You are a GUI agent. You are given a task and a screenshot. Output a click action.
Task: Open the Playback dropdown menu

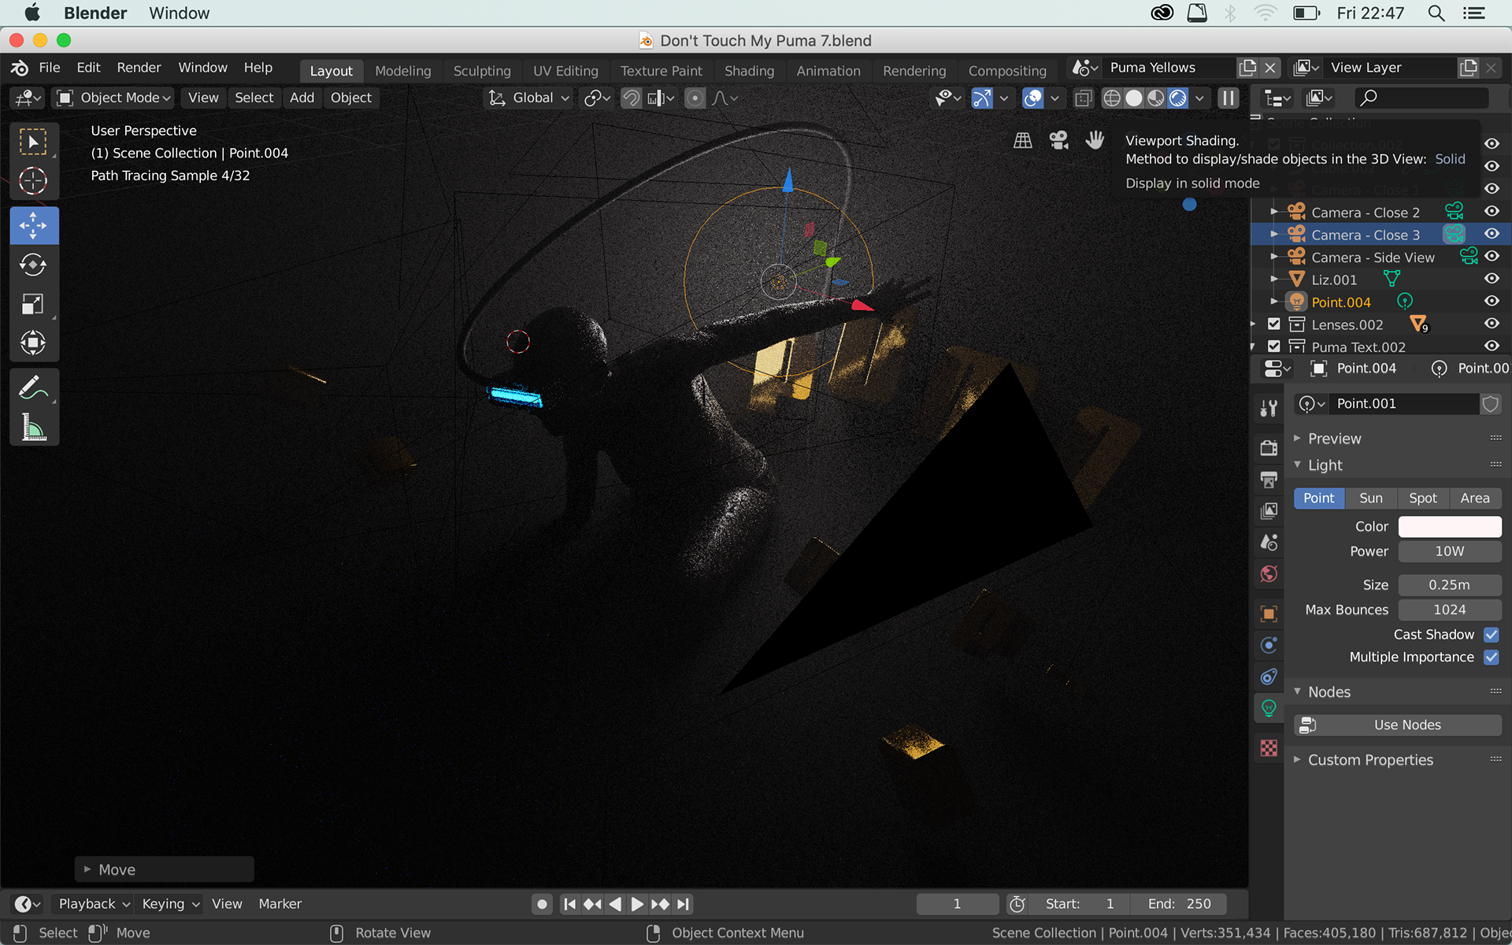[93, 904]
